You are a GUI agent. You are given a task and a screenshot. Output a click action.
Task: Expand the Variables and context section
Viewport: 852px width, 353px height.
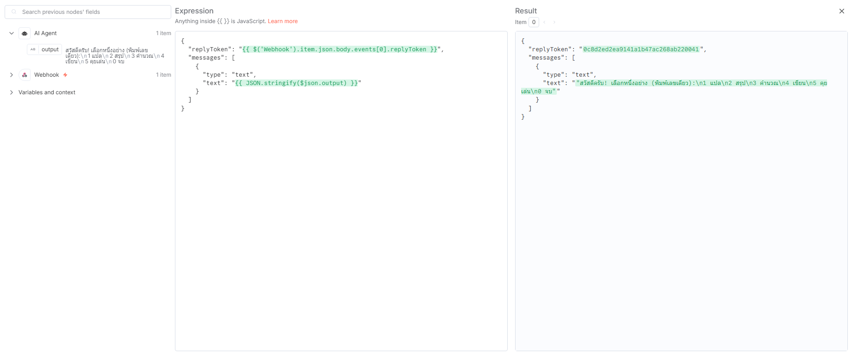(x=12, y=92)
